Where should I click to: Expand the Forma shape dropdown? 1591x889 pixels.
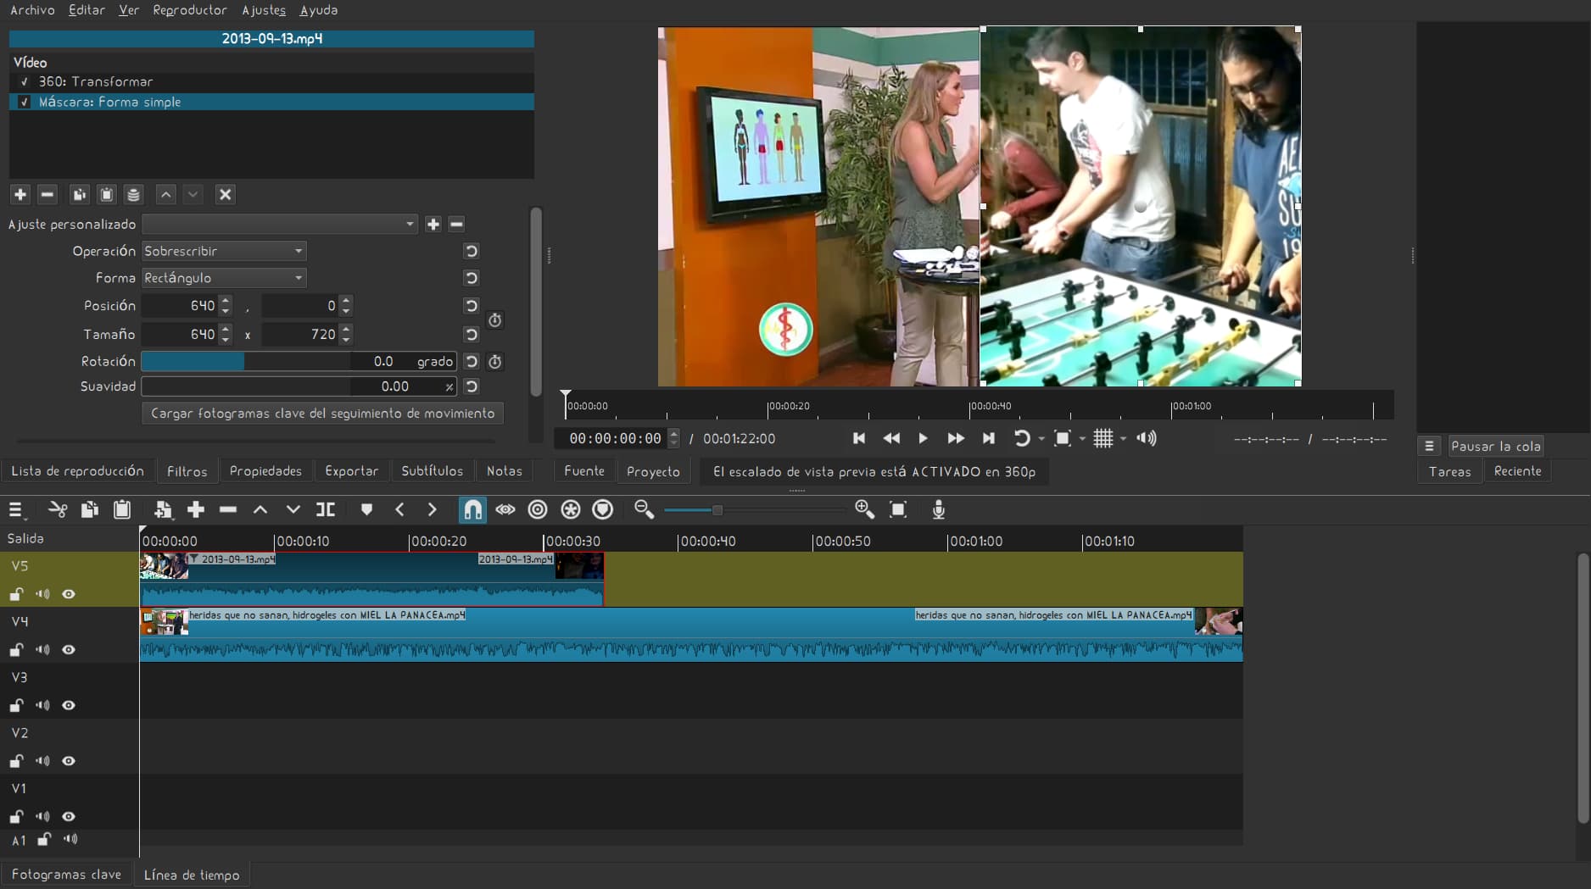(224, 278)
